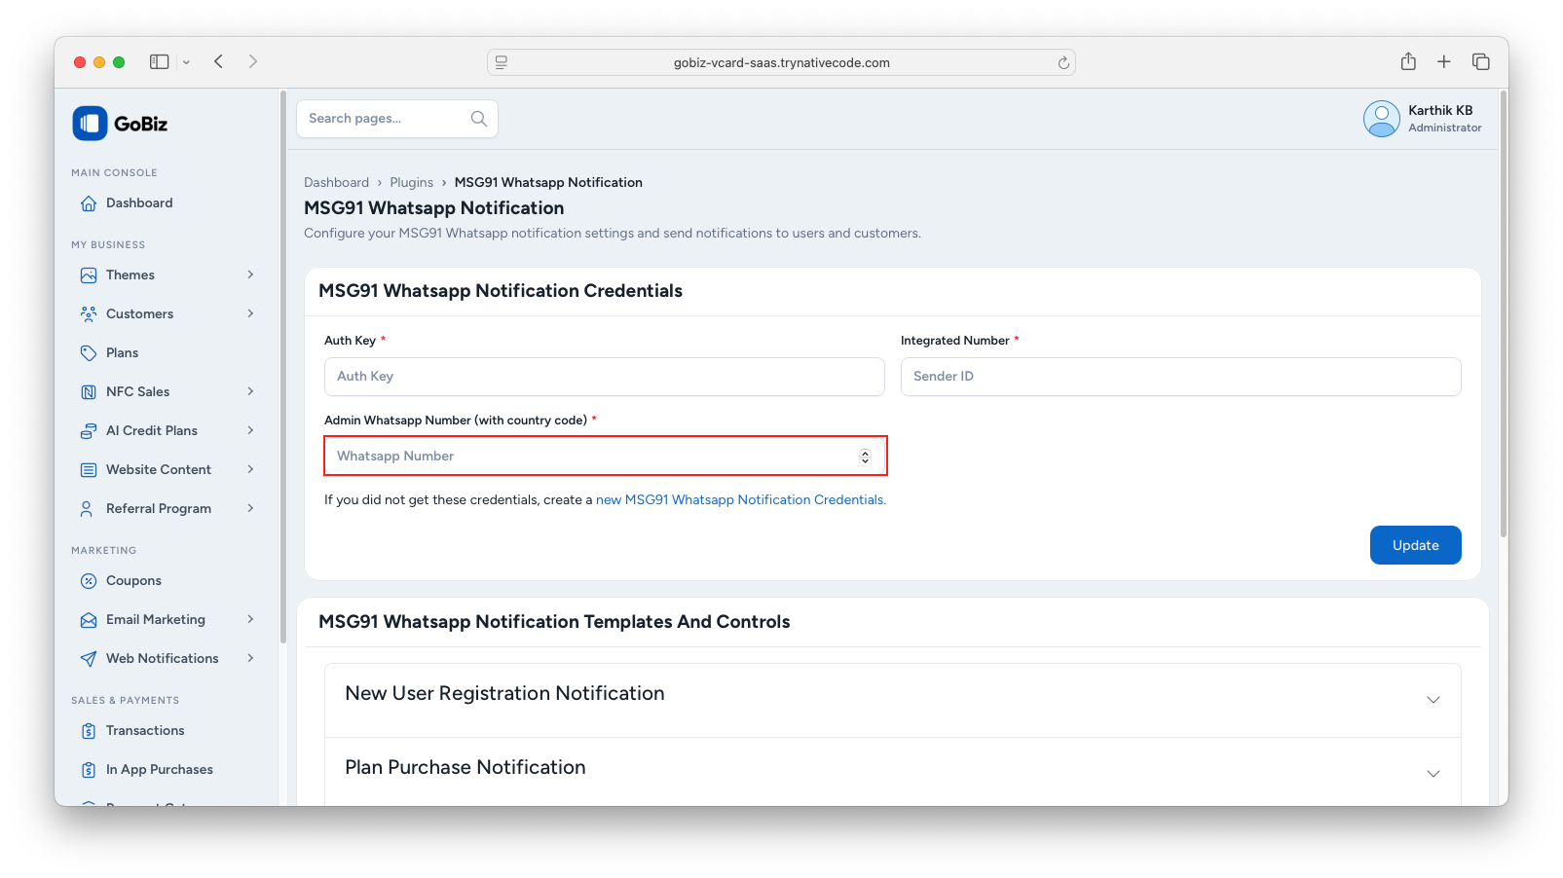Click the Email Marketing envelope icon
Screen dimensions: 1563x878
point(89,620)
